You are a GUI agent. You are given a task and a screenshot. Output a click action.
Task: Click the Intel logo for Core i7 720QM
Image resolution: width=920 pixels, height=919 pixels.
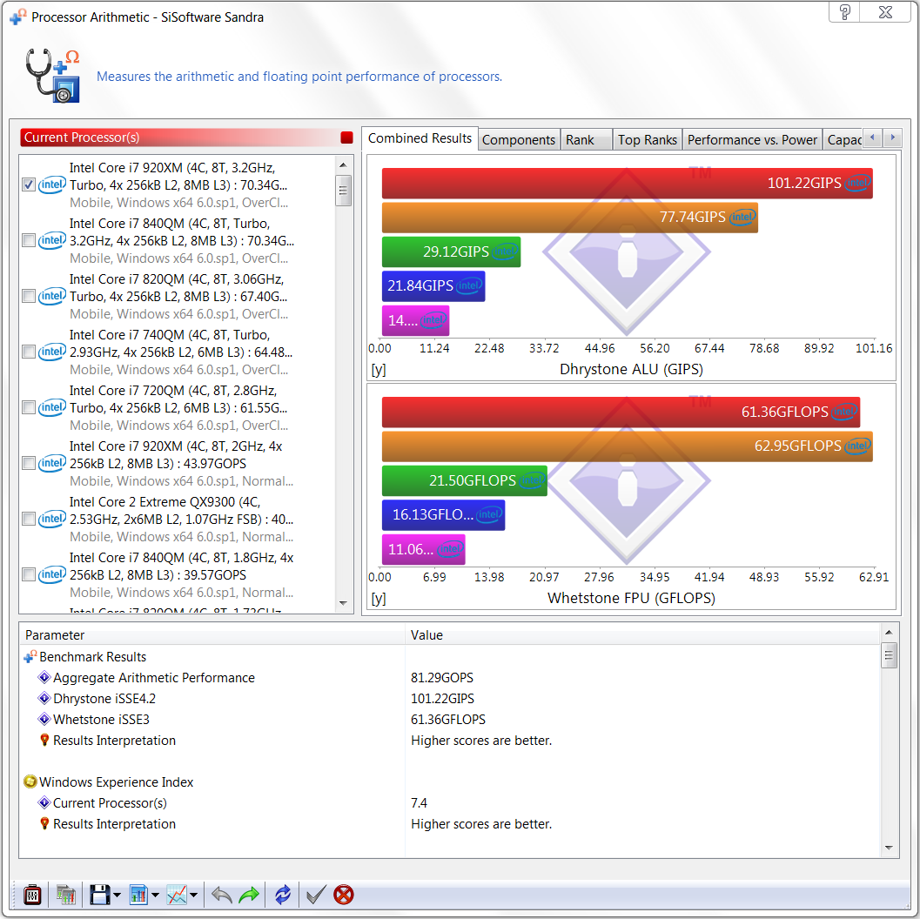coord(51,407)
